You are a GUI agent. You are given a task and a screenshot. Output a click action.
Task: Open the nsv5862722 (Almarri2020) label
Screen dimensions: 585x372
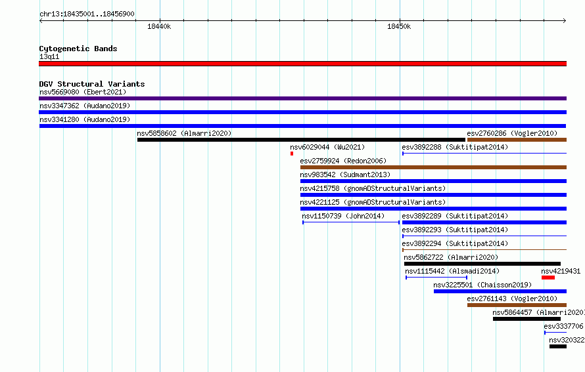[451, 257]
